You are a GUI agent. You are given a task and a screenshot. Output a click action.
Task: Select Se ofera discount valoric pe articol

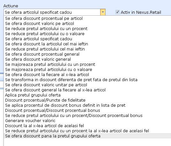(x=87, y=23)
